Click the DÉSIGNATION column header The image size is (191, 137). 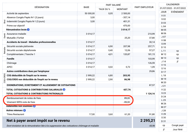(42, 7)
